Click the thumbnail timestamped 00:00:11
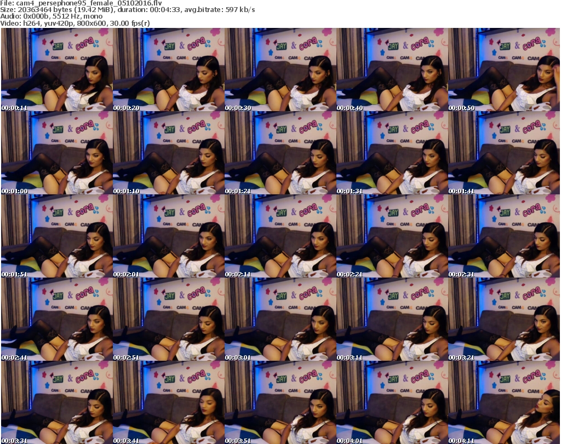This screenshot has height=444, width=561. pyautogui.click(x=56, y=70)
